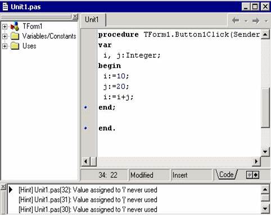Click the editor scroll down arrow
This screenshot has width=271, height=215.
click(265, 152)
